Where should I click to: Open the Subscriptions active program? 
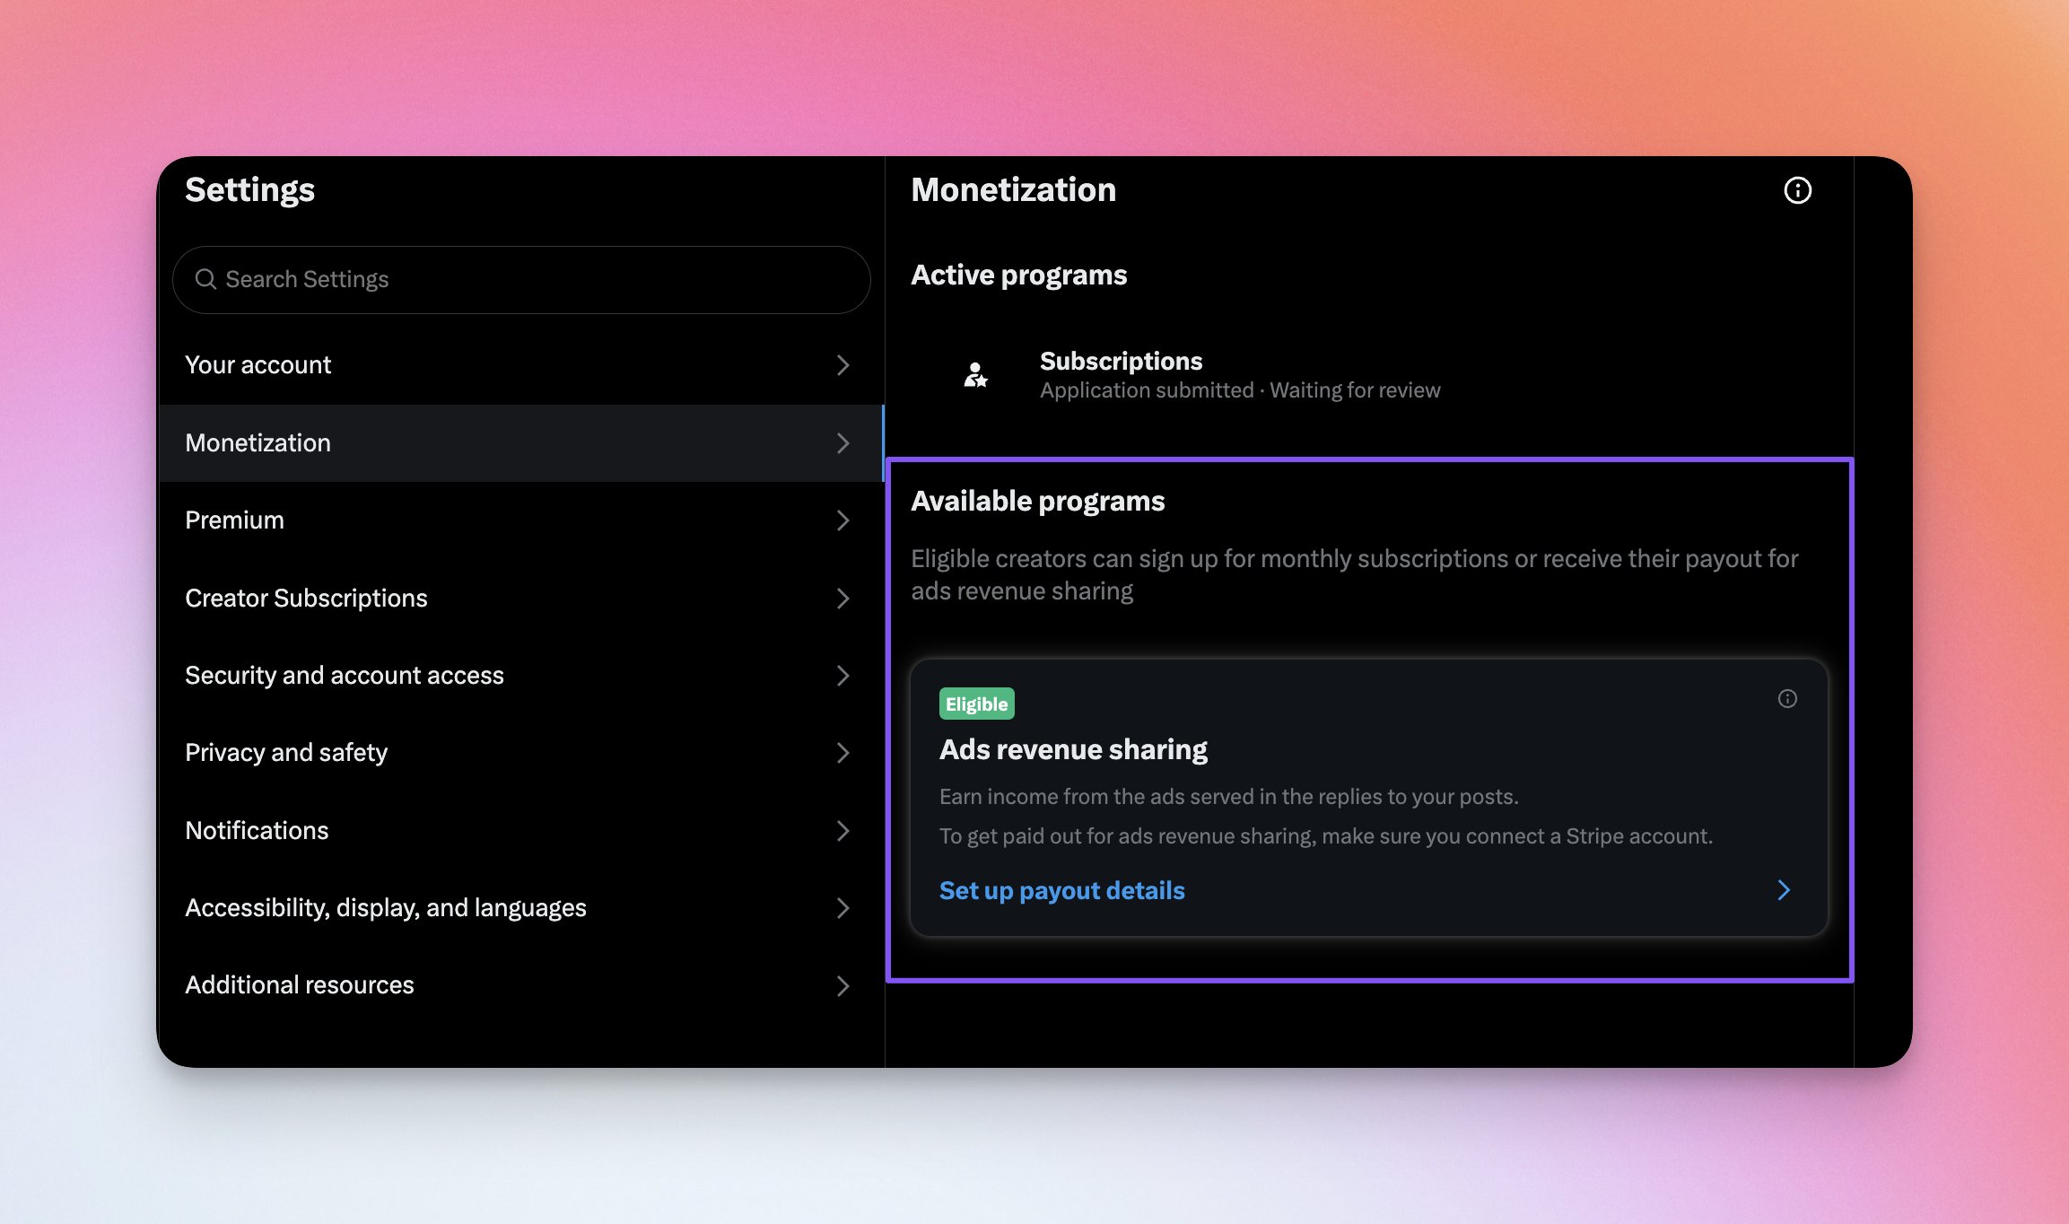click(1368, 375)
